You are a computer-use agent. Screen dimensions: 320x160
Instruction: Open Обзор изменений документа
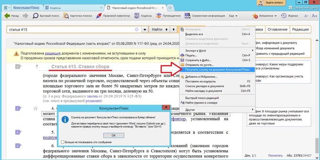pos(274,48)
